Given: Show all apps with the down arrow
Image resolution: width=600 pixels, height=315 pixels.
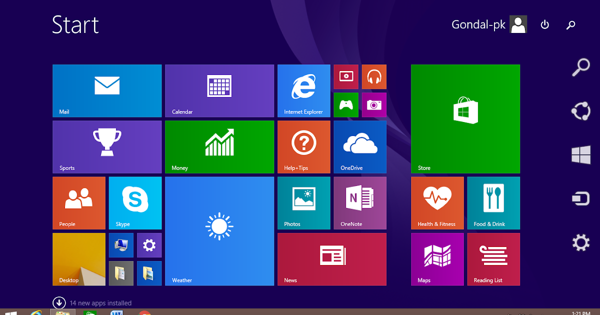Looking at the screenshot, I should (x=59, y=302).
